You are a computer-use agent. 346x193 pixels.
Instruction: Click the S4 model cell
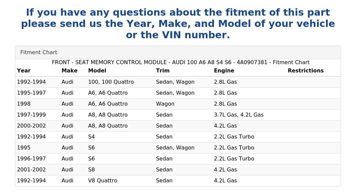coord(91,137)
